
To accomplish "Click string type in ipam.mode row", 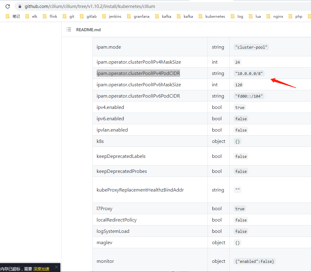I will [x=218, y=47].
